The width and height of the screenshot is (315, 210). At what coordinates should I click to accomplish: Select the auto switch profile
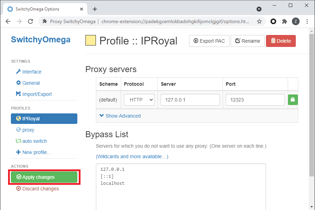click(x=31, y=141)
